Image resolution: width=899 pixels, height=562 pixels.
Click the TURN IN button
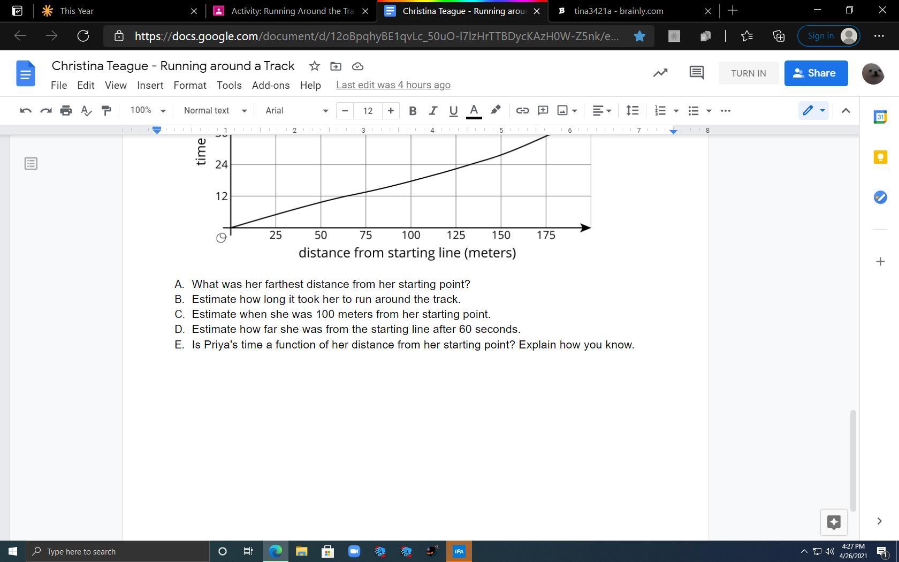point(748,73)
